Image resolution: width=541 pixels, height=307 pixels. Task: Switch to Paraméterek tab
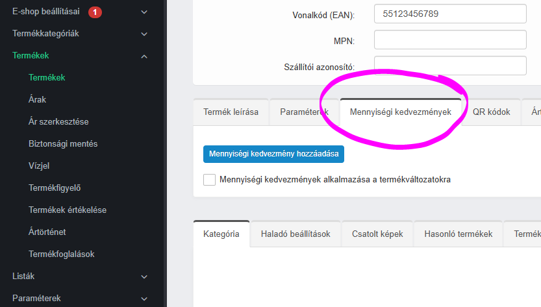click(305, 112)
